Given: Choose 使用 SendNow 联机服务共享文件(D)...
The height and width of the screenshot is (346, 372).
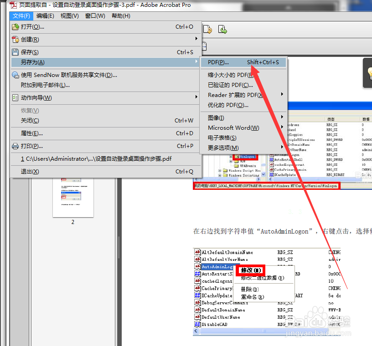Looking at the screenshot, I should [106, 75].
